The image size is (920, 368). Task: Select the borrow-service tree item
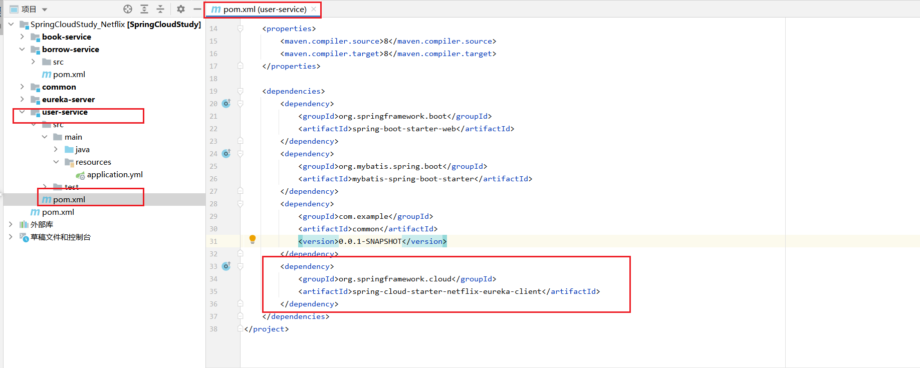tap(71, 49)
